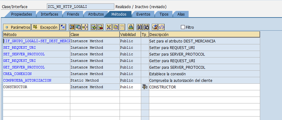Find next with binoculars plus icon
Image resolution: width=282 pixels, height=120 pixels.
pyautogui.click(x=146, y=27)
